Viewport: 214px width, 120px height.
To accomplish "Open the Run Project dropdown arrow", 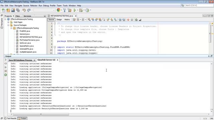I will coord(78,10).
